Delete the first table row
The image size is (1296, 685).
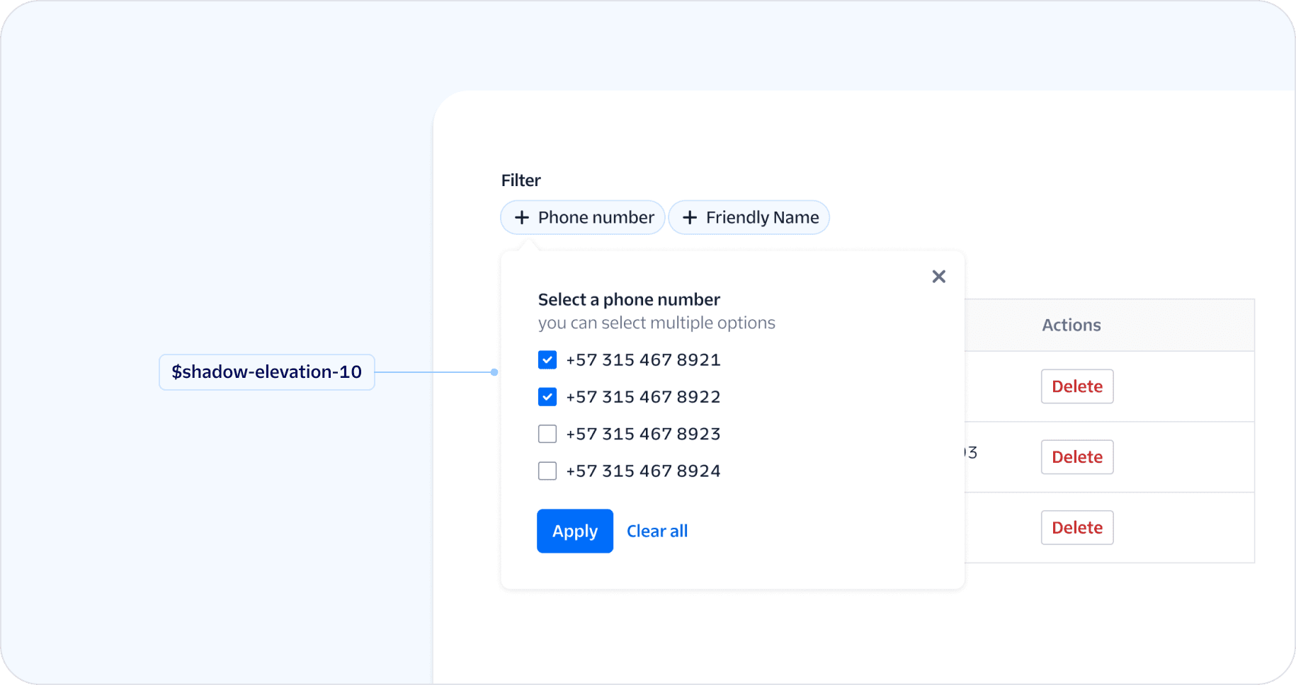[1076, 386]
